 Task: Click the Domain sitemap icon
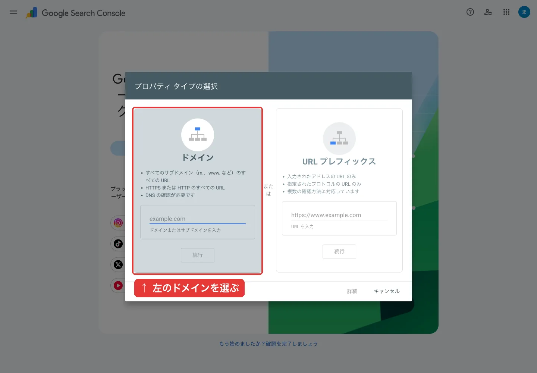click(x=198, y=135)
